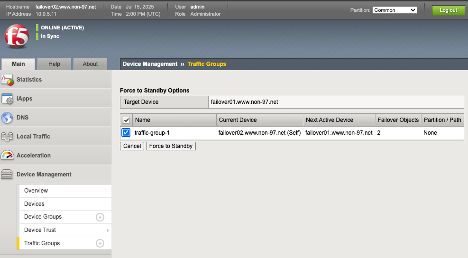Toggle the select-all checkbox in table header
This screenshot has width=468, height=258.
point(126,120)
